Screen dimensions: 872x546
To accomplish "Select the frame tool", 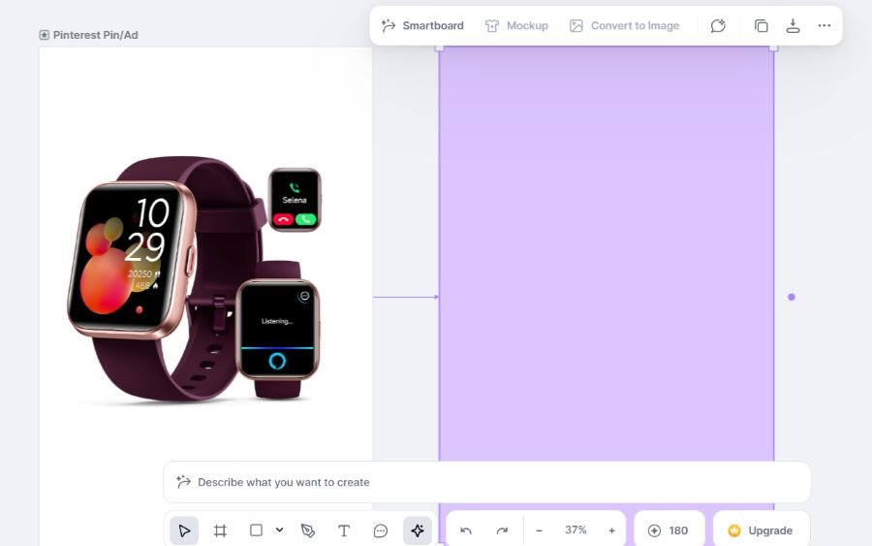I will (220, 530).
